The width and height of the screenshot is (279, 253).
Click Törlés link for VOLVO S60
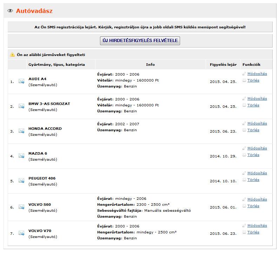[x=253, y=206]
